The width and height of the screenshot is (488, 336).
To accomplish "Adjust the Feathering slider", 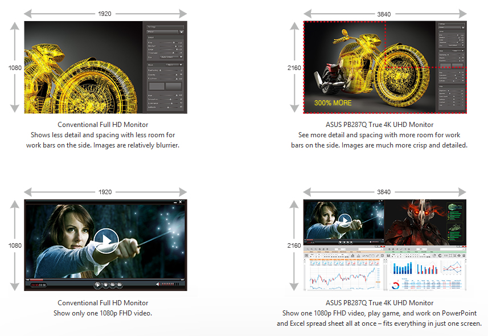I will click(x=169, y=71).
